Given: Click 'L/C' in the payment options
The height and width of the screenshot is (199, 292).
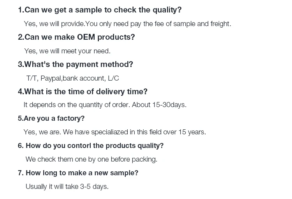Looking at the screenshot, I should coord(113,78).
